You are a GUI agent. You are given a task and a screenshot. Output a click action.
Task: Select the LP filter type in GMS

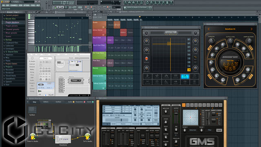point(111,140)
